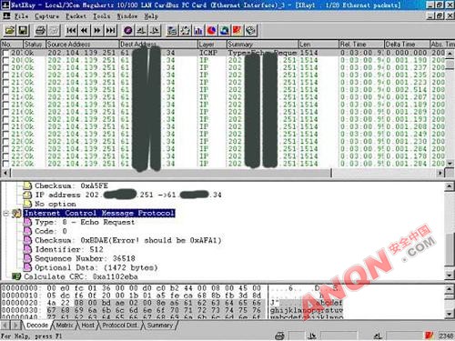455x341 pixels.
Task: Open the red pie chart icon
Action: pos(212,30)
